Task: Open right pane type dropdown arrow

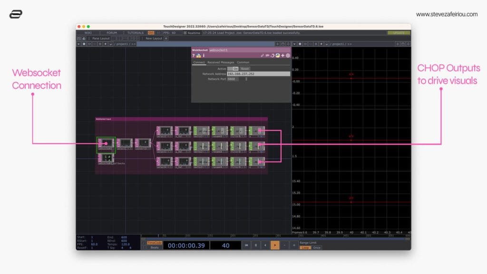Action: coord(294,44)
